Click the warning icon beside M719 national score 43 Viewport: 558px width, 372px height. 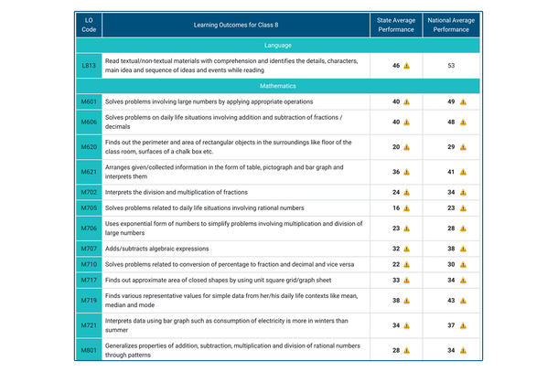(x=462, y=300)
